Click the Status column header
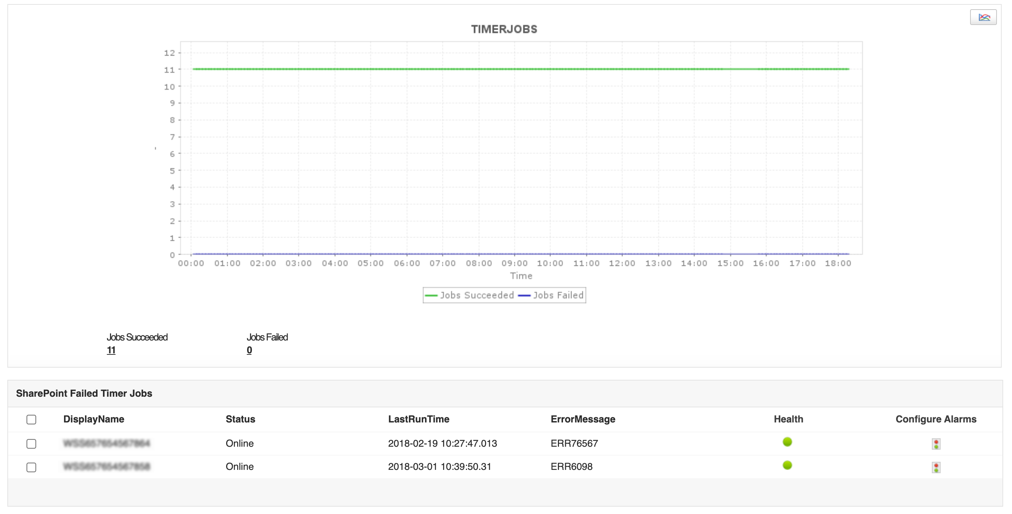Image resolution: width=1012 pixels, height=514 pixels. click(240, 419)
